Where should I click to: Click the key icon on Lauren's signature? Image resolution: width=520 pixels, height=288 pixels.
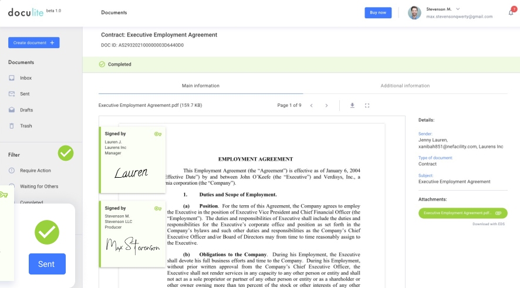(157, 134)
